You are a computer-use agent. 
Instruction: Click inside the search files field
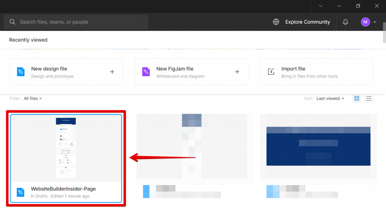pyautogui.click(x=79, y=22)
